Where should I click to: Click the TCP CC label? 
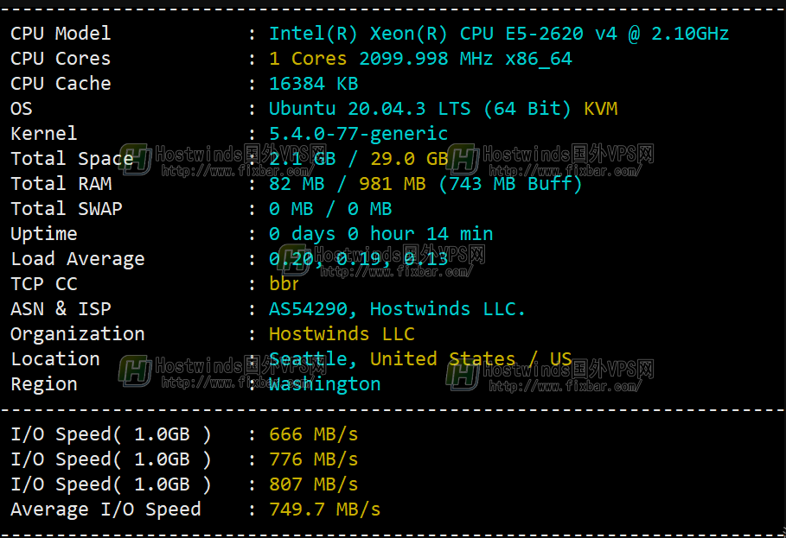click(43, 284)
